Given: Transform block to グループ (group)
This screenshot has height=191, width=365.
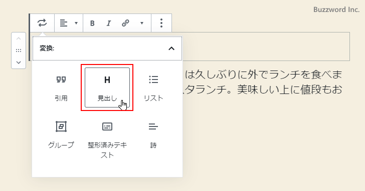Looking at the screenshot, I should point(61,134).
